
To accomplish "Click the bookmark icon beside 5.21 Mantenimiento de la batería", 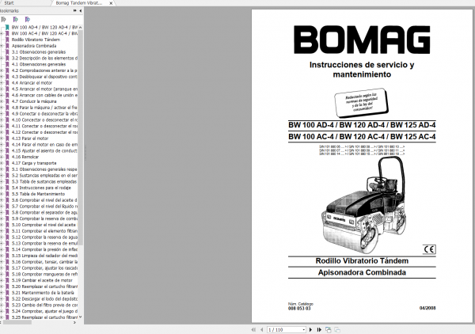I will tap(7, 293).
